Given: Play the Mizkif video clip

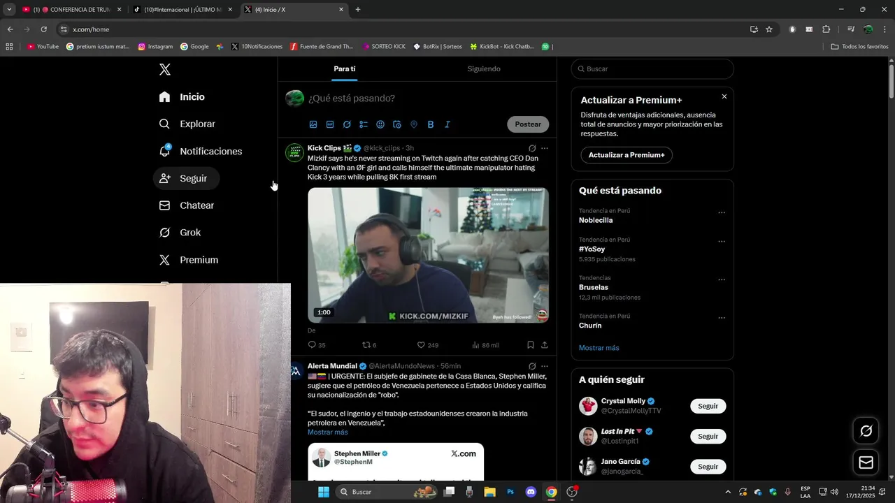Looking at the screenshot, I should pyautogui.click(x=428, y=255).
